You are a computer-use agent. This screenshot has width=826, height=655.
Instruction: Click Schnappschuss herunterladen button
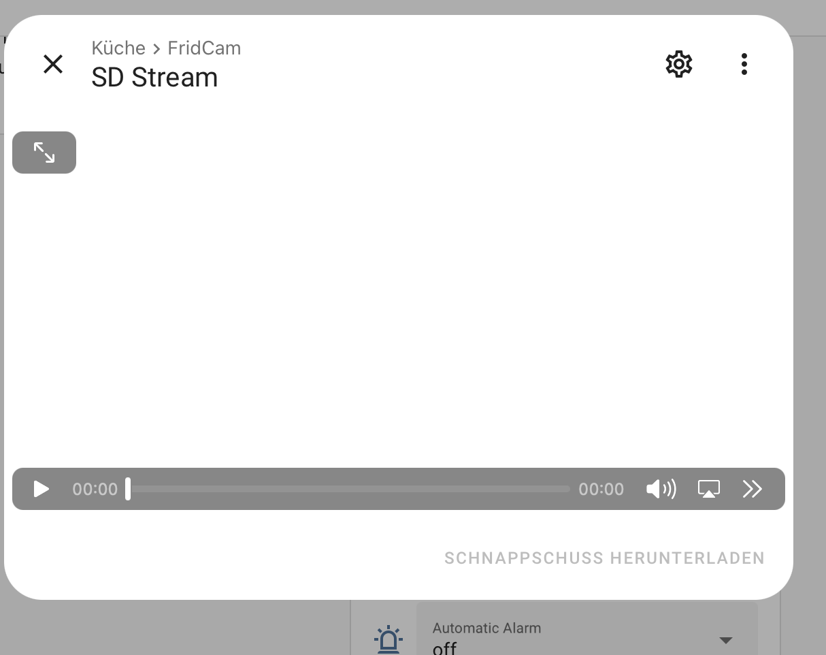pyautogui.click(x=604, y=558)
